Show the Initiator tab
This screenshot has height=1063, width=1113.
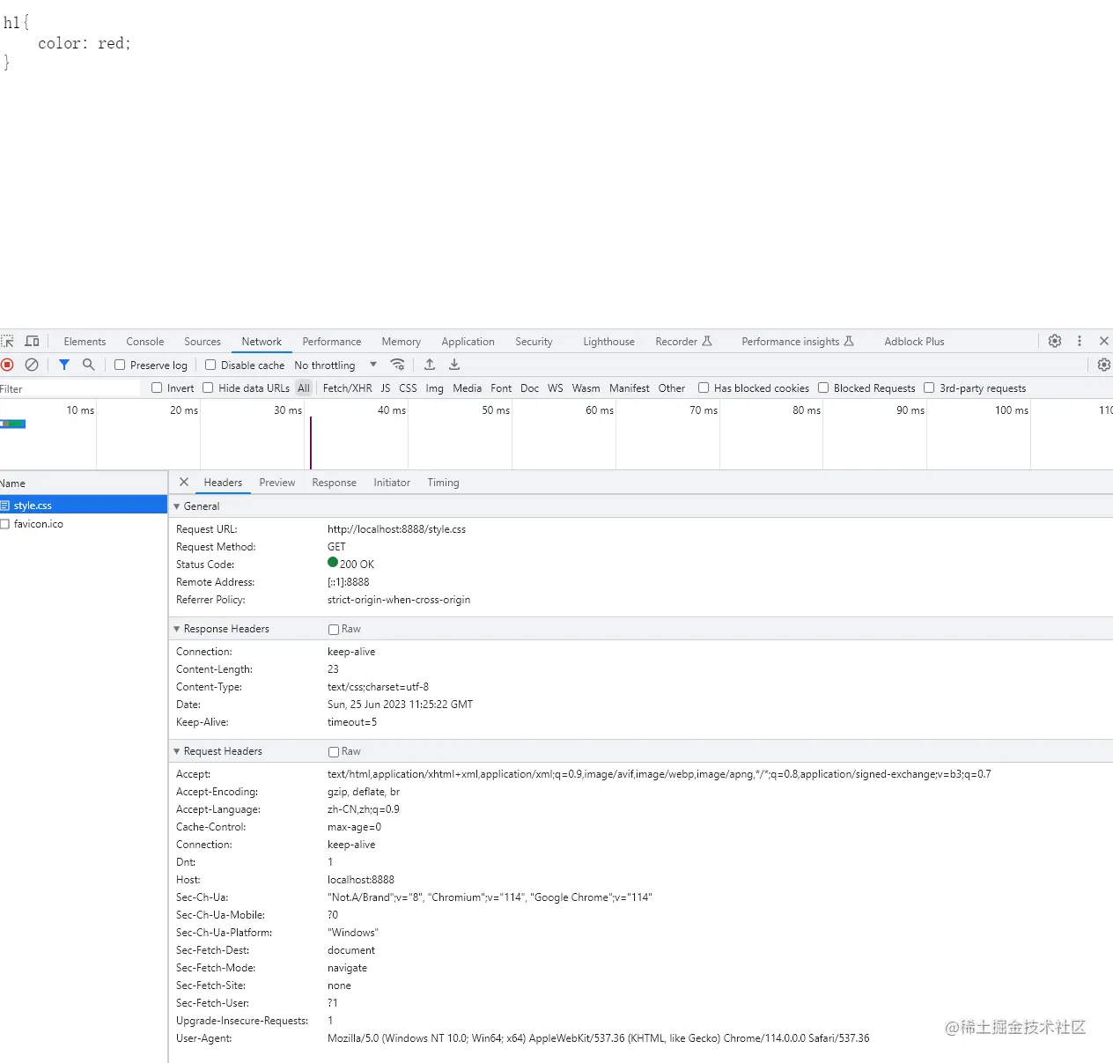point(392,483)
